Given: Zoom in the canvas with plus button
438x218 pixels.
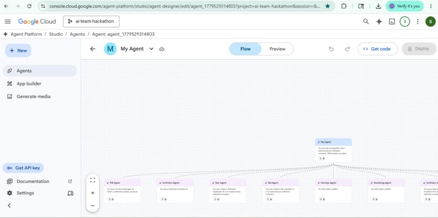Looking at the screenshot, I should point(93,193).
